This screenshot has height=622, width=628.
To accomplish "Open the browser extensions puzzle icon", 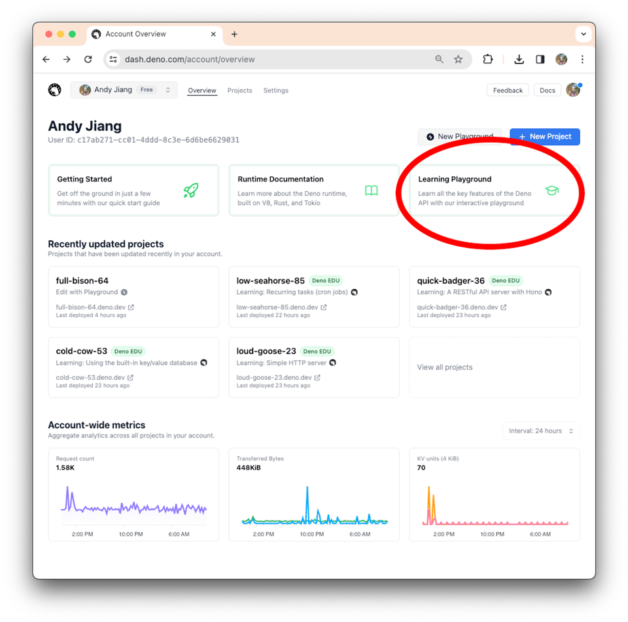I will click(487, 60).
